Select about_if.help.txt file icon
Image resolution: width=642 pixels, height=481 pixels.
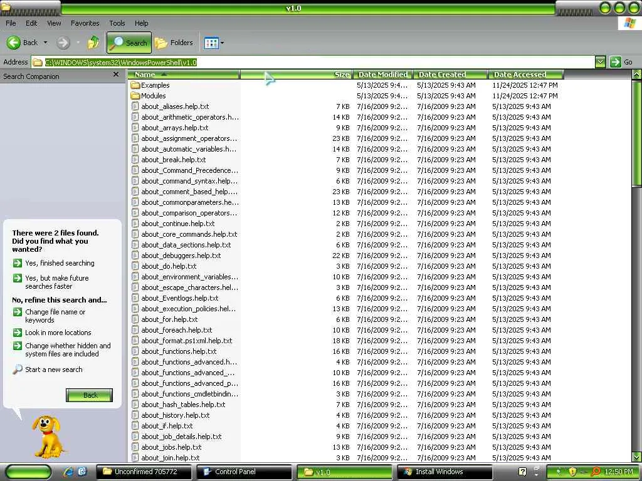[x=135, y=426]
